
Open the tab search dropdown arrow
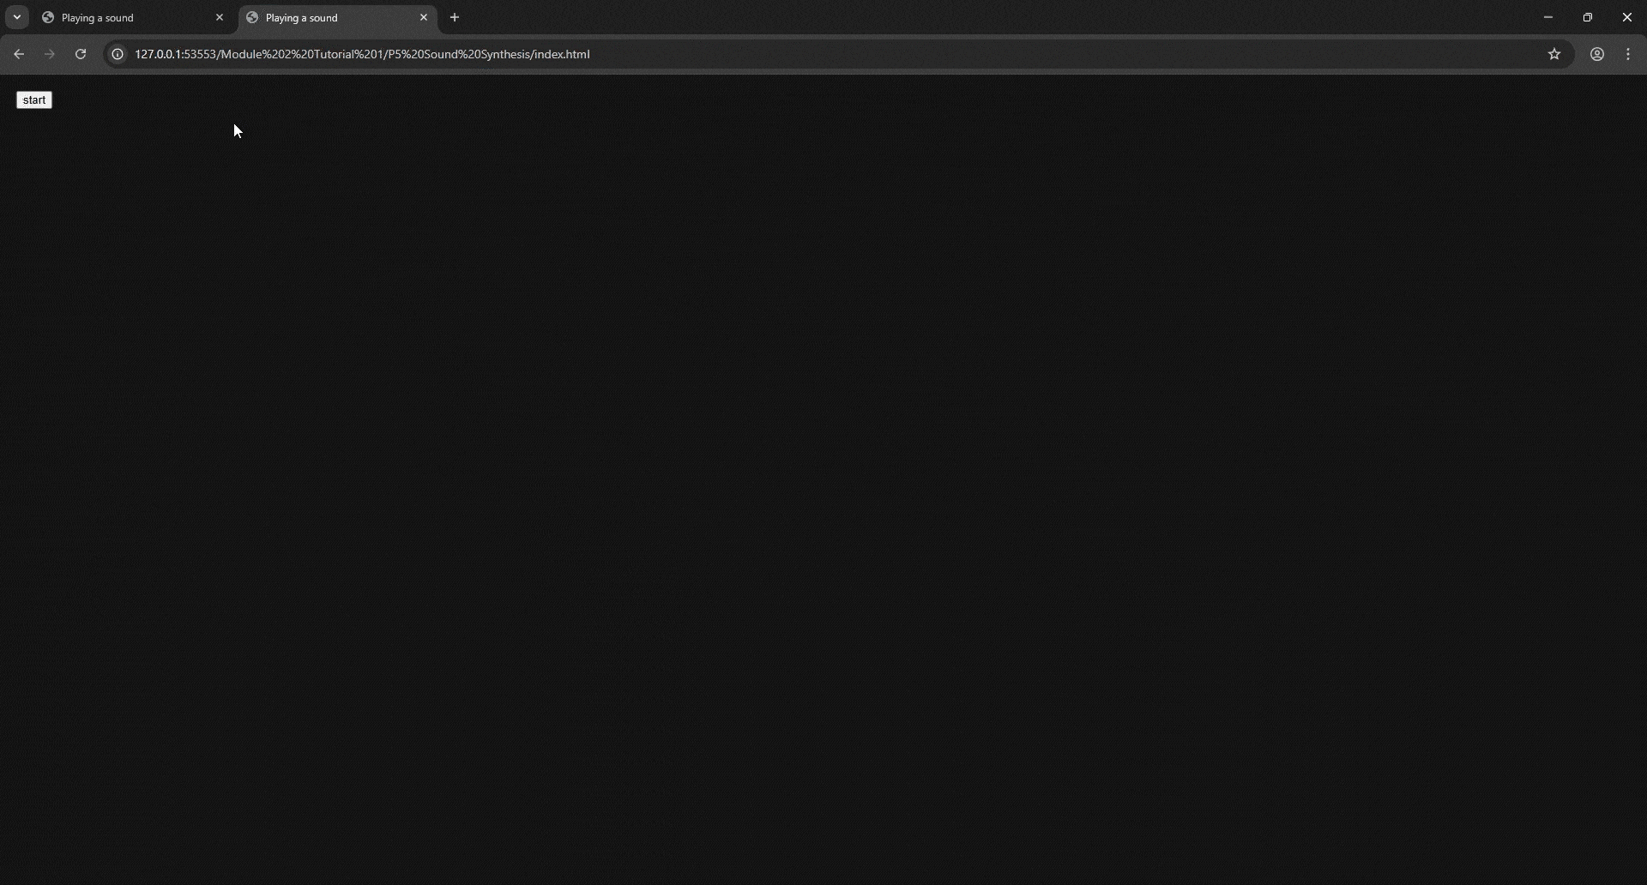click(15, 17)
